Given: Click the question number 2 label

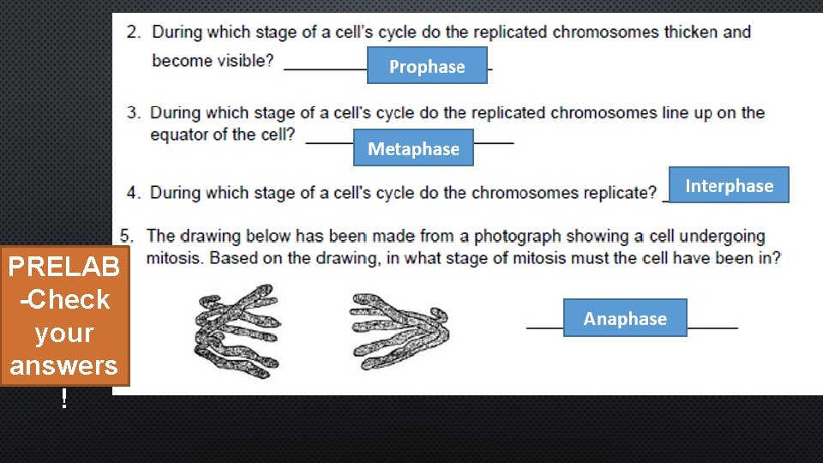Looking at the screenshot, I should point(134,33).
